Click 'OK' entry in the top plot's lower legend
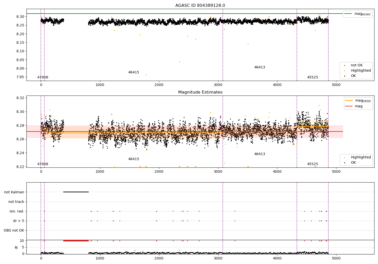Image resolution: width=378 pixels, height=264 pixels. 353,76
